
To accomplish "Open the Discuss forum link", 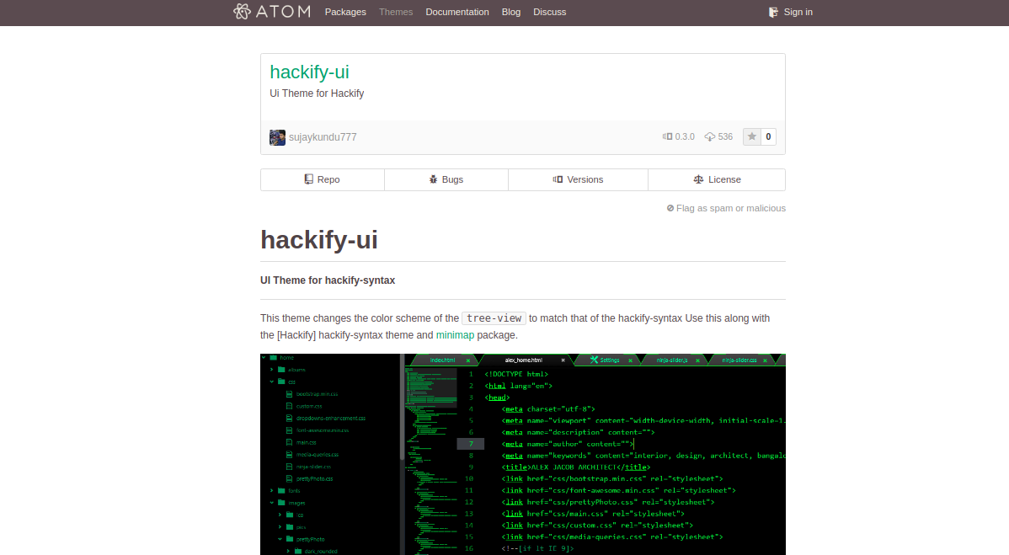I will [549, 12].
